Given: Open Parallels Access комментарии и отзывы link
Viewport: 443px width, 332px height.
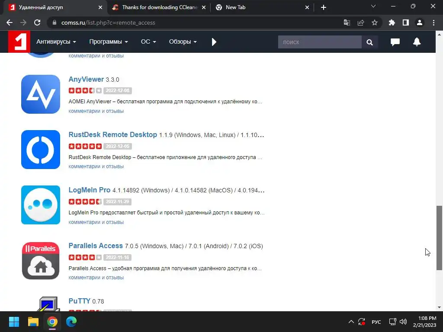Looking at the screenshot, I should [96, 277].
